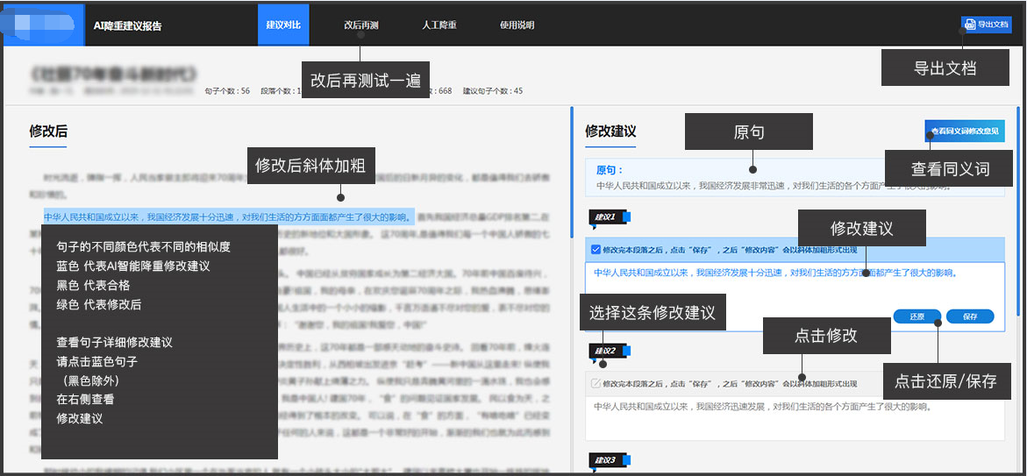Click the 修改建议 panel heading
This screenshot has width=1027, height=476.
click(610, 131)
